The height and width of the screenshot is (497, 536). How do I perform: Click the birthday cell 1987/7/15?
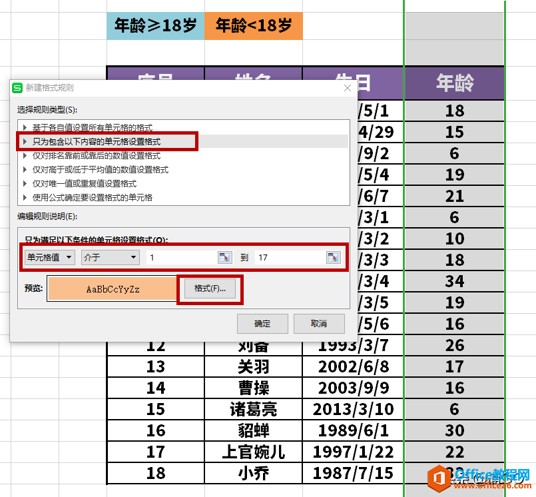pyautogui.click(x=354, y=474)
